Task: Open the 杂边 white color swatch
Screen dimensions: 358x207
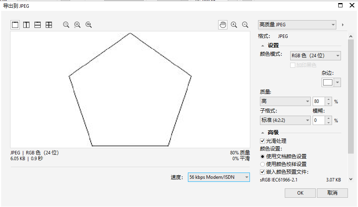Action: click(x=328, y=82)
